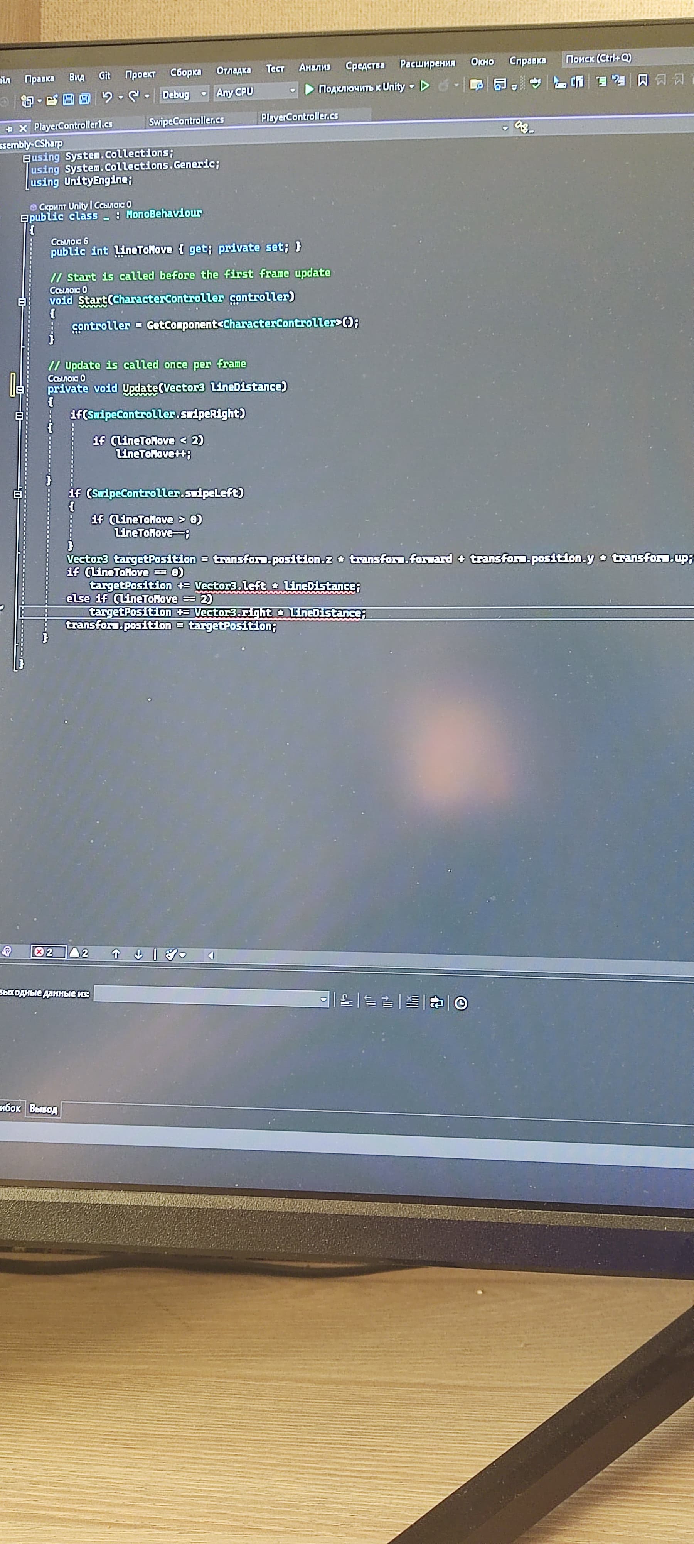Collapse the Update method block
694x1544 pixels.
(x=20, y=389)
